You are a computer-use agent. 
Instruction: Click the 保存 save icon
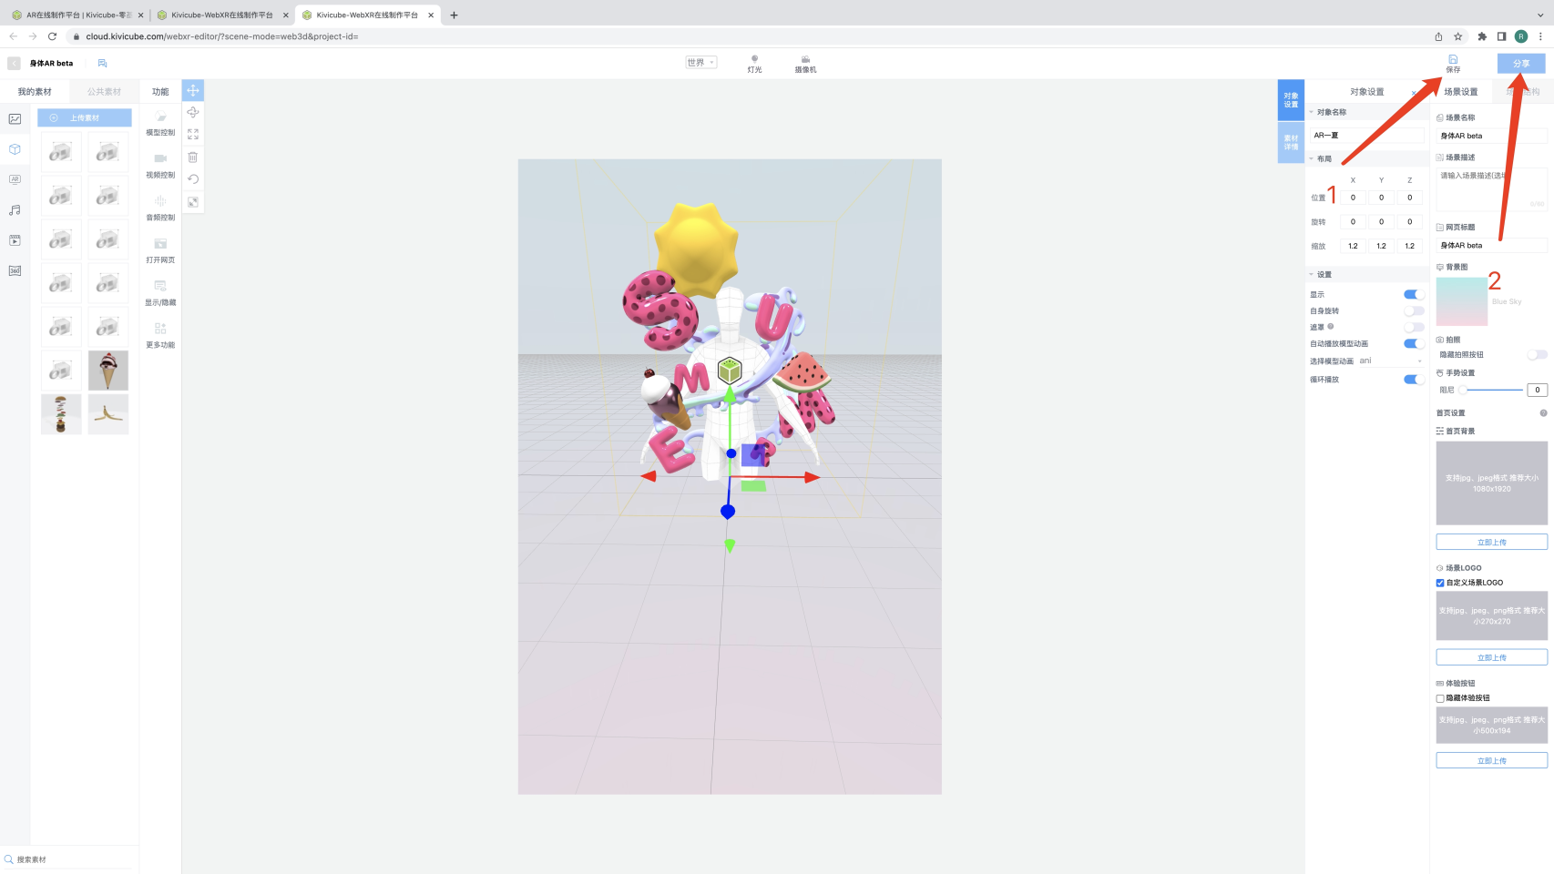1453,63
